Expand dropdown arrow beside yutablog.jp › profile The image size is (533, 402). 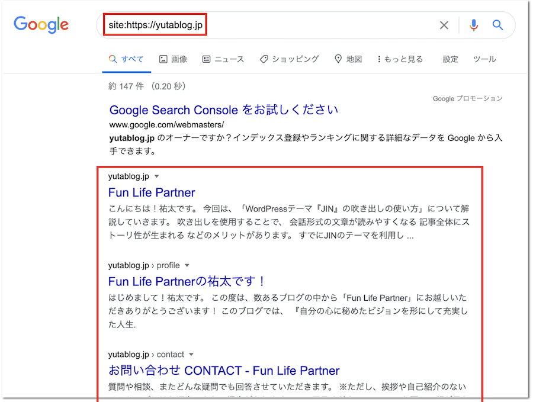coord(187,266)
